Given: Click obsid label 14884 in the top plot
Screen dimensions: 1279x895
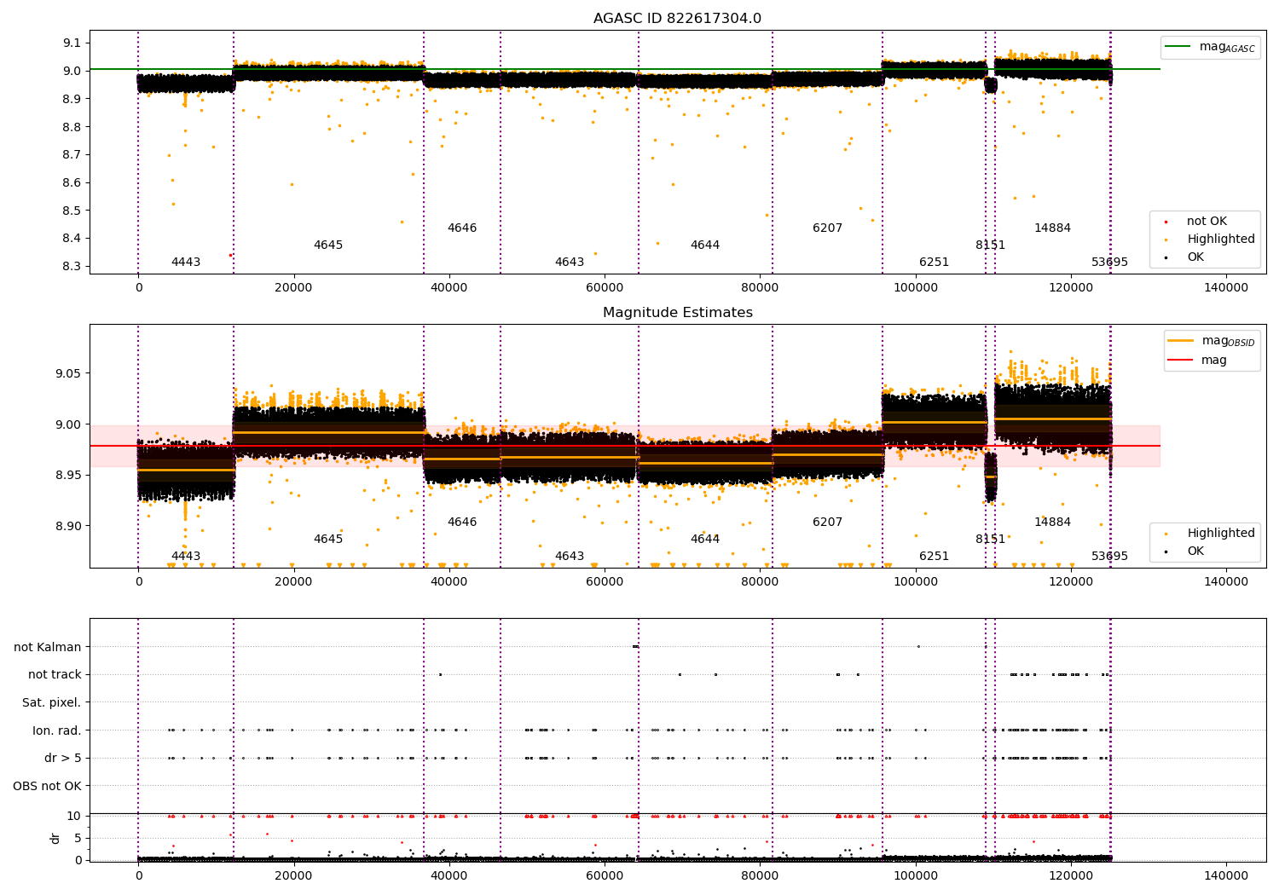Looking at the screenshot, I should [1052, 228].
